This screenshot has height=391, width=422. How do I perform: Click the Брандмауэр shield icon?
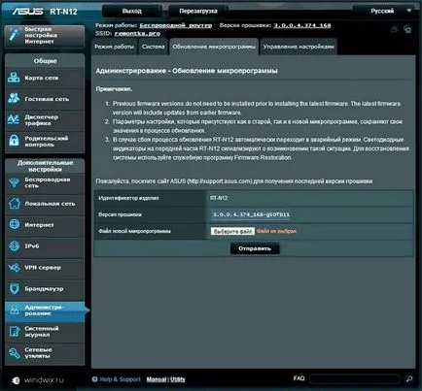coord(14,288)
